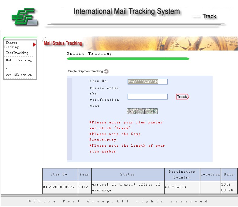This screenshot has width=238, height=207.
Task: Click the green China Post logo
Action: click(x=25, y=17)
